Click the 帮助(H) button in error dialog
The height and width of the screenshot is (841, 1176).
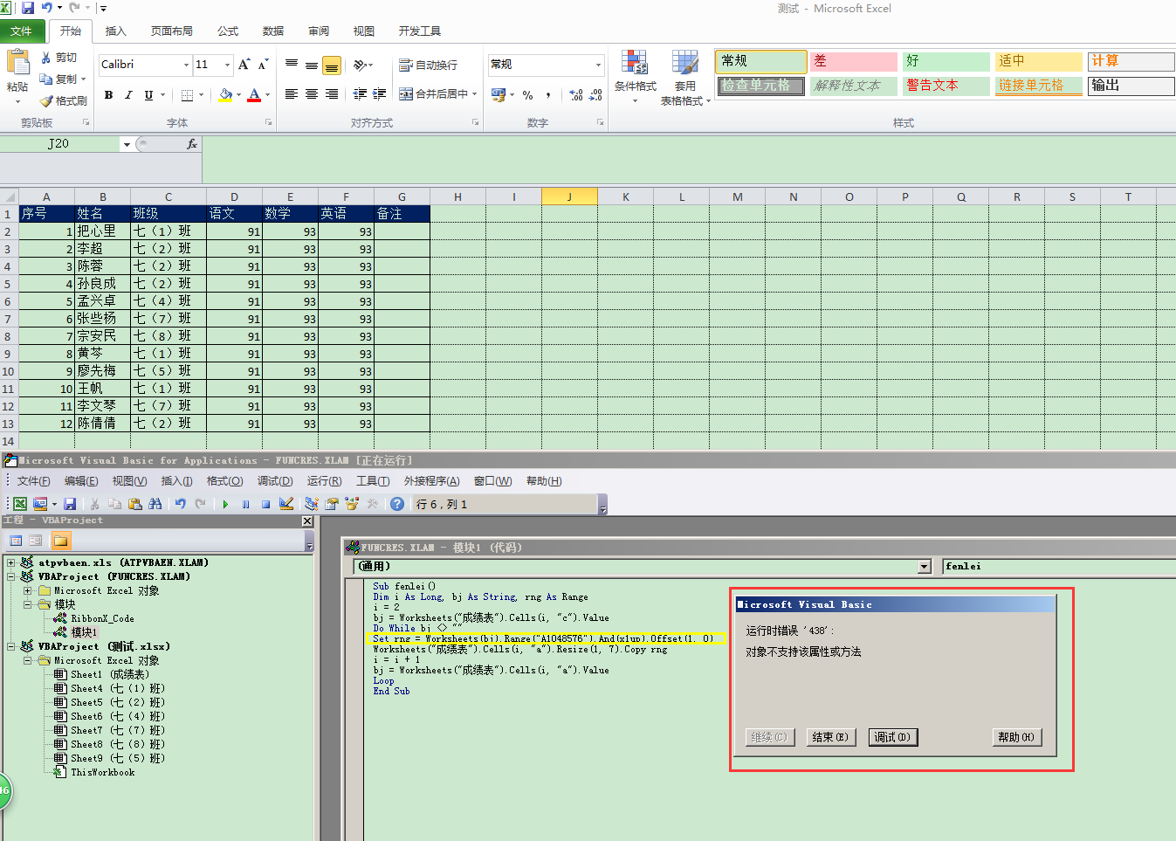click(x=1016, y=737)
